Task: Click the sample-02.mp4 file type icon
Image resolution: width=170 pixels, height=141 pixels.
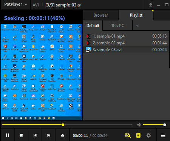Action: (88, 43)
